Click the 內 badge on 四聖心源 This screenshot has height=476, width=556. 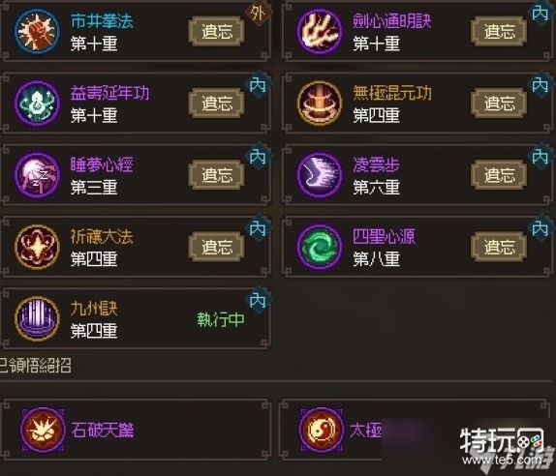click(x=541, y=229)
